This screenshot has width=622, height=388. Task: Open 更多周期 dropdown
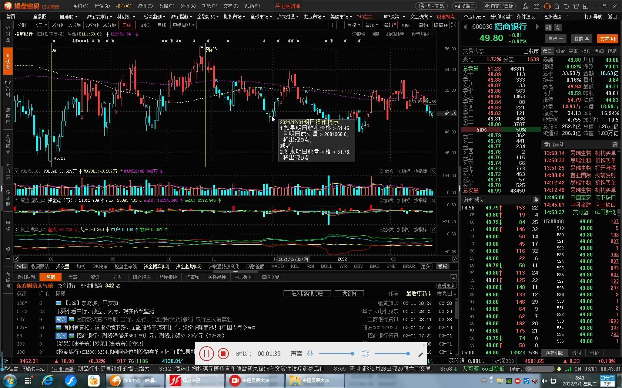point(183,25)
